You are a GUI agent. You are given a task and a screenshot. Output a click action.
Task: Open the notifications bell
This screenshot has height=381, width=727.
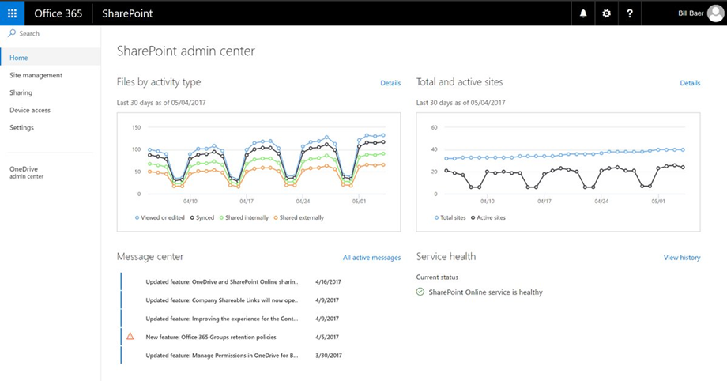click(583, 13)
